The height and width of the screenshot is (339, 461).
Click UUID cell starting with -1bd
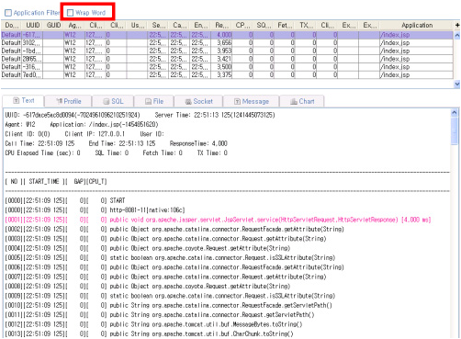(x=32, y=51)
